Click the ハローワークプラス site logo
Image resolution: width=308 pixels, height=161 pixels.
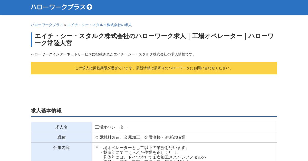click(62, 7)
